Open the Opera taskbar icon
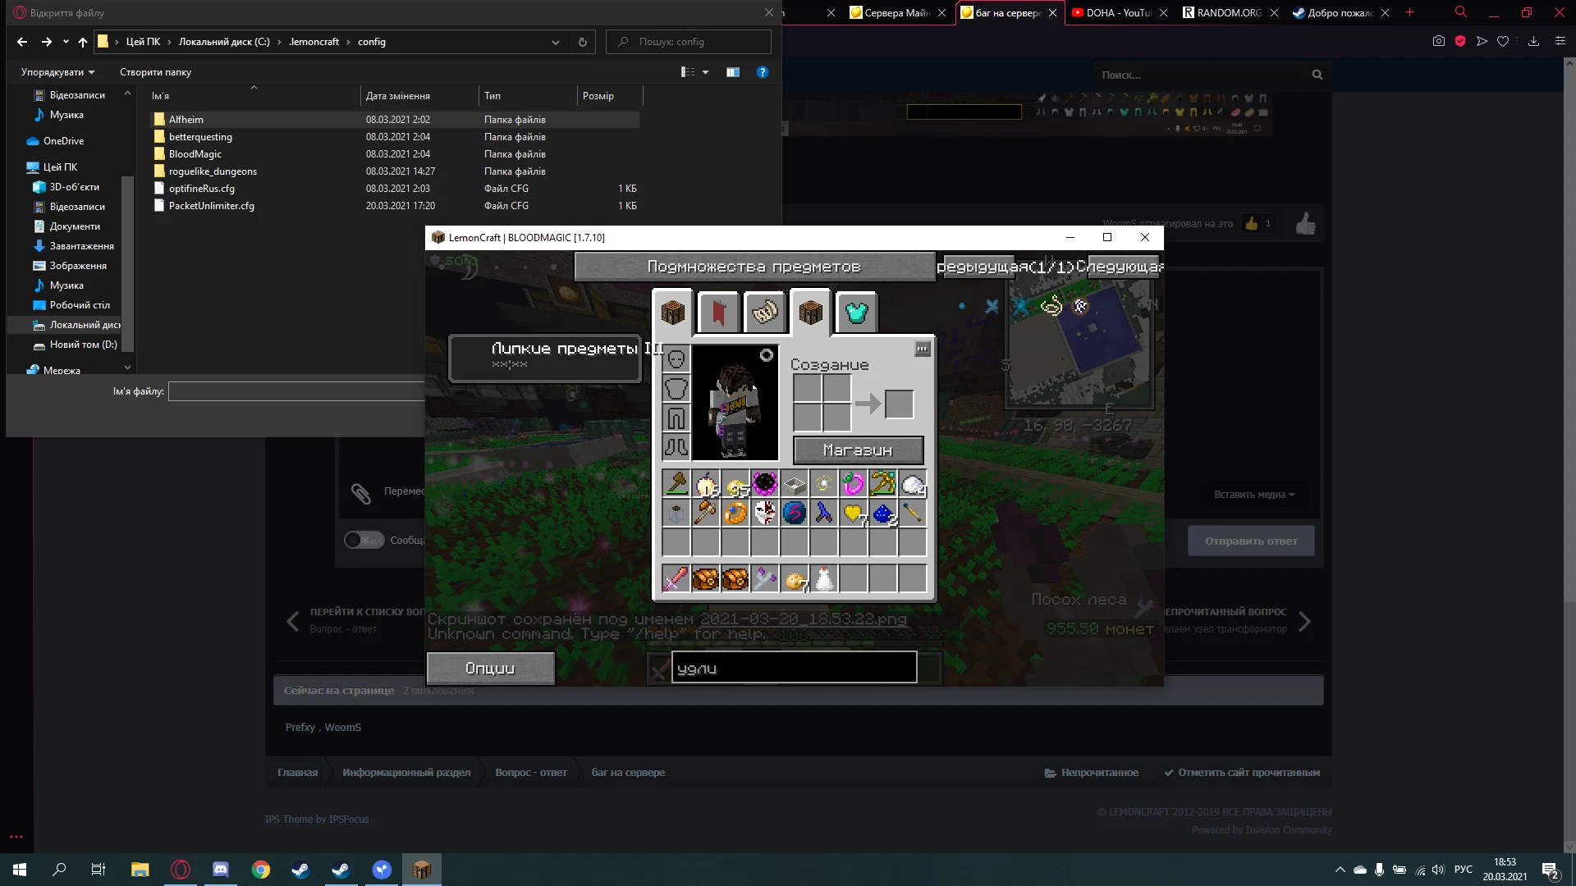 [181, 870]
